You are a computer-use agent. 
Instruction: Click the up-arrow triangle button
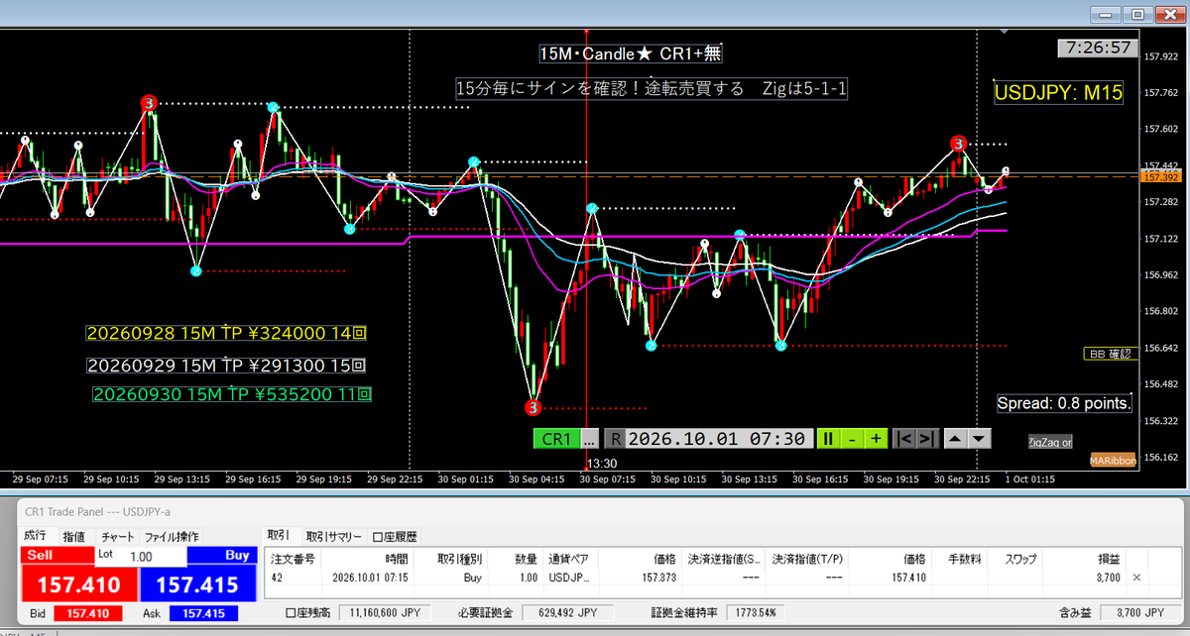pyautogui.click(x=956, y=439)
